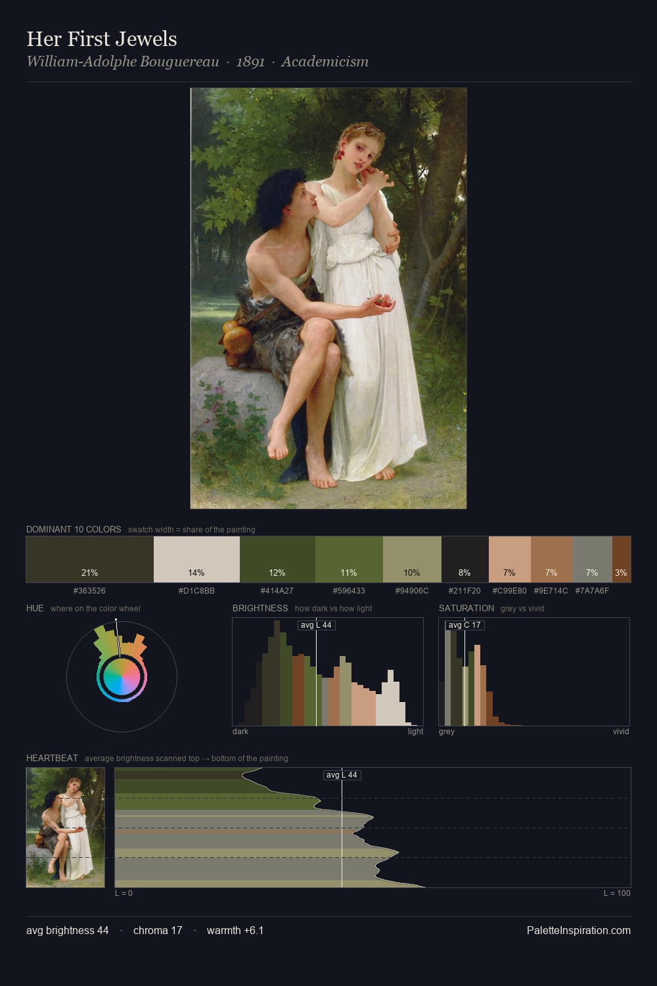Image resolution: width=657 pixels, height=986 pixels.
Task: Click the 'vivid' saturation axis label
Action: pyautogui.click(x=621, y=732)
